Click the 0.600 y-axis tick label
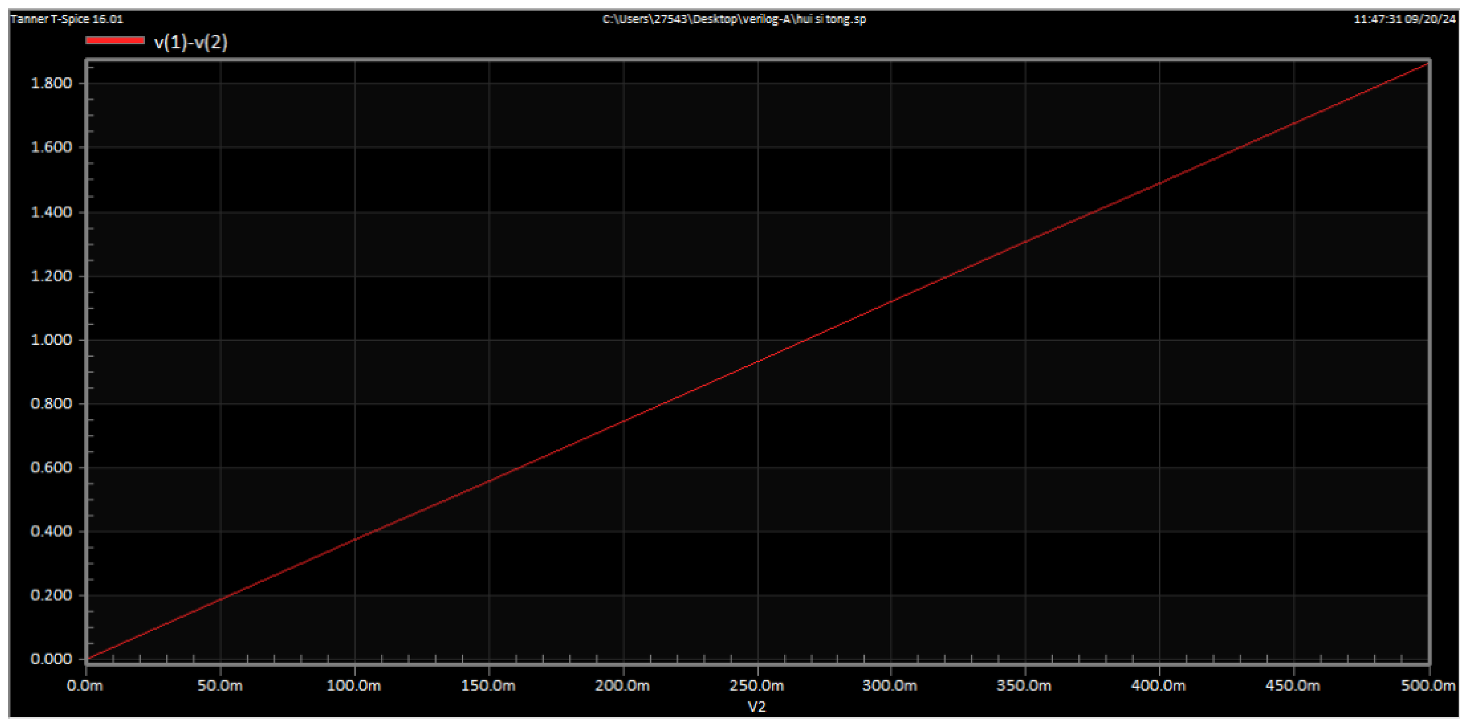 click(x=51, y=467)
